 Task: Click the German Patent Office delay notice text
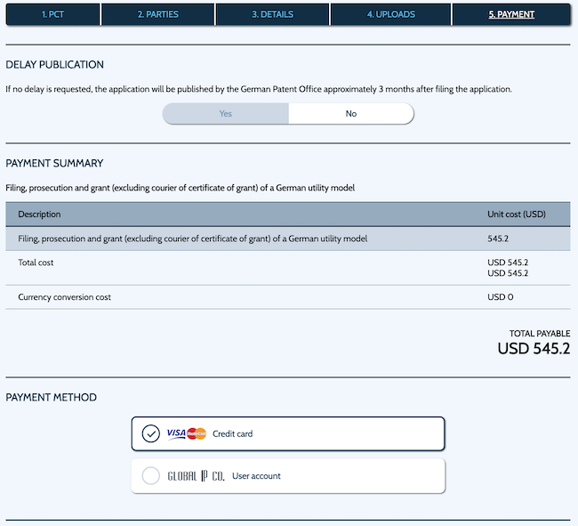(259, 89)
